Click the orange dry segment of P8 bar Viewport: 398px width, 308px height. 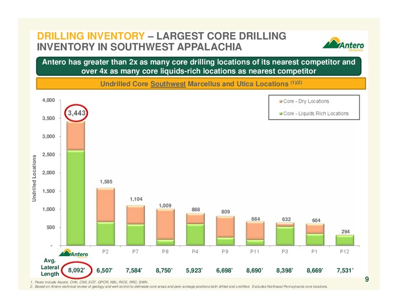(165, 224)
